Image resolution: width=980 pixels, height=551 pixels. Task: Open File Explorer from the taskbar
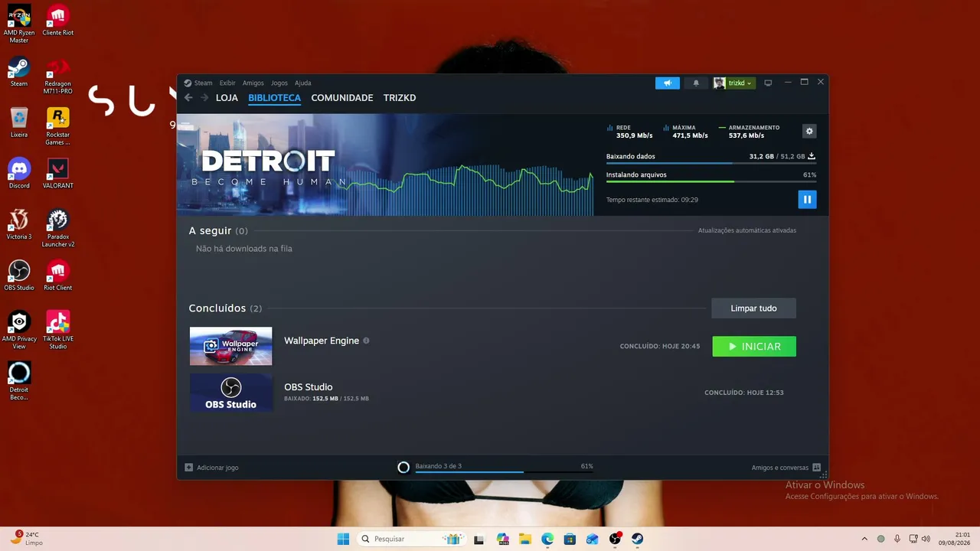[x=525, y=539]
